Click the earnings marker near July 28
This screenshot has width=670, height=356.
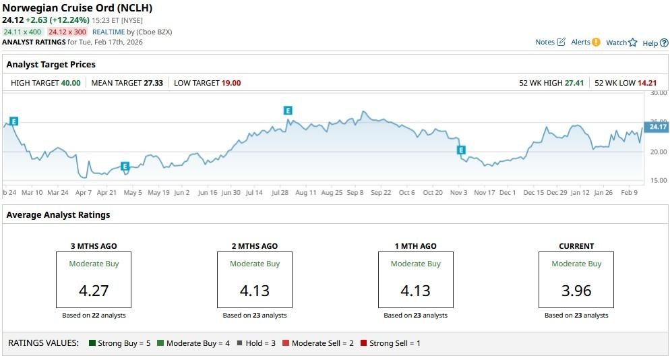288,111
